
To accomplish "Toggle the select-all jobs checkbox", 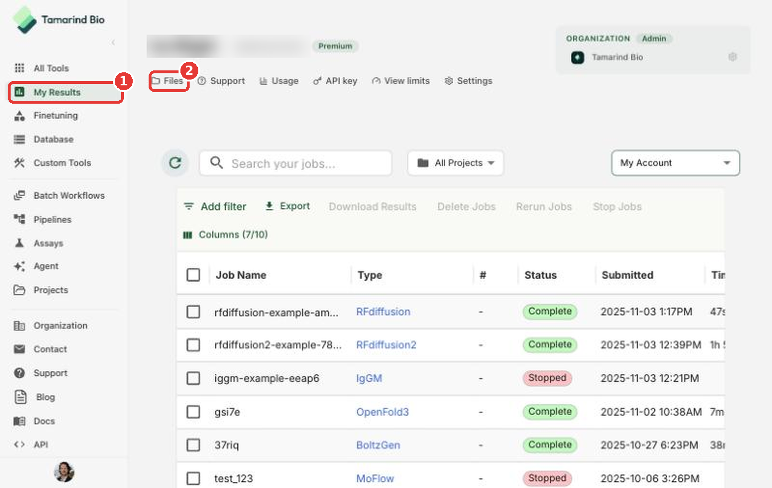I will (x=193, y=275).
